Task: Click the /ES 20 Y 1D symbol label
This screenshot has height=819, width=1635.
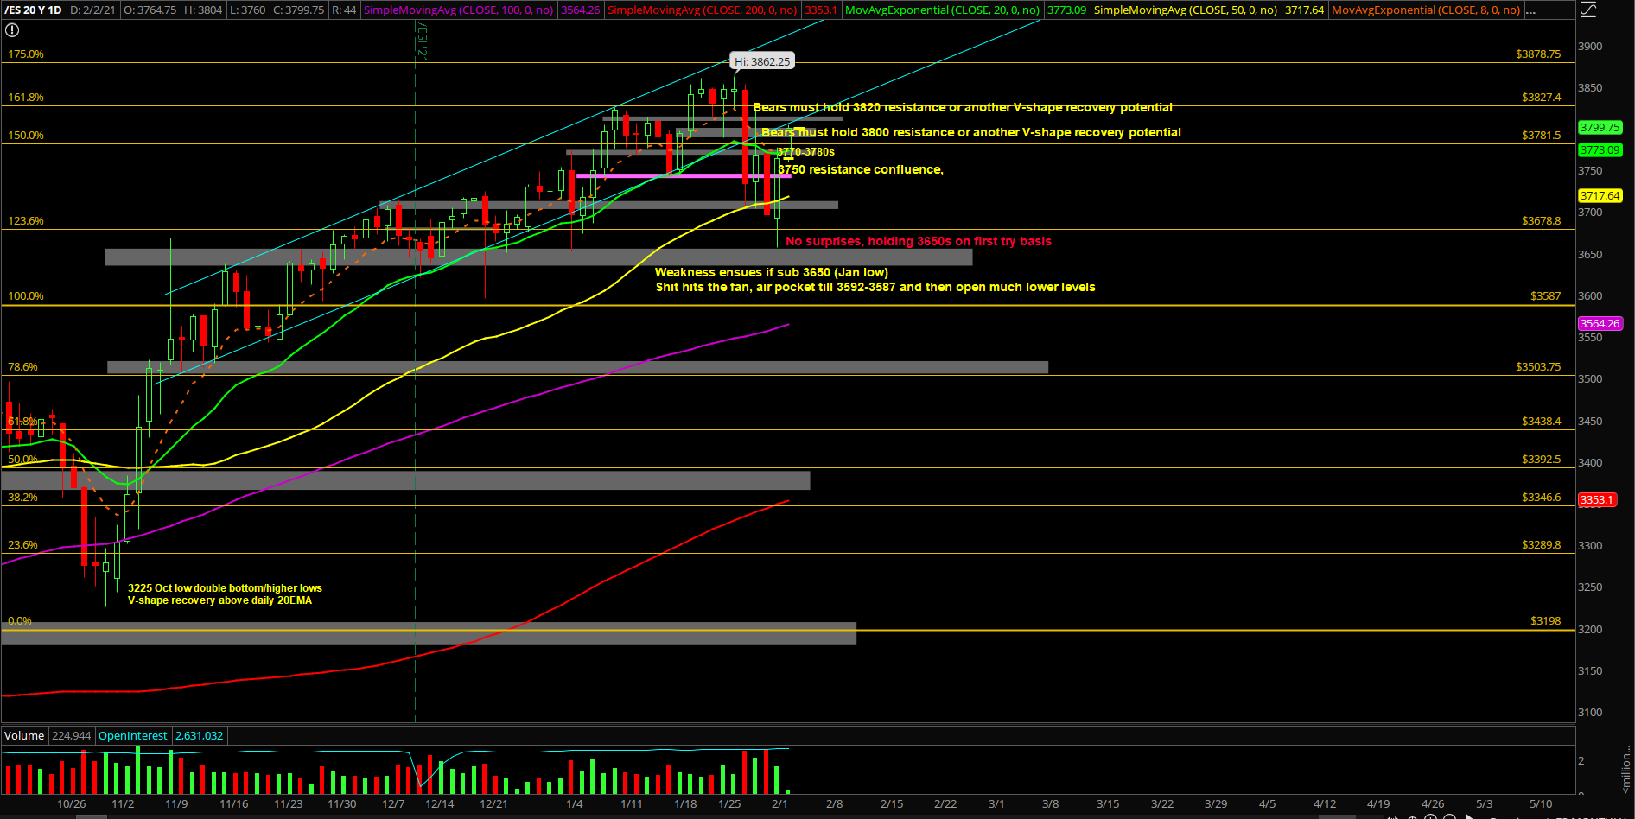Action: tap(34, 10)
